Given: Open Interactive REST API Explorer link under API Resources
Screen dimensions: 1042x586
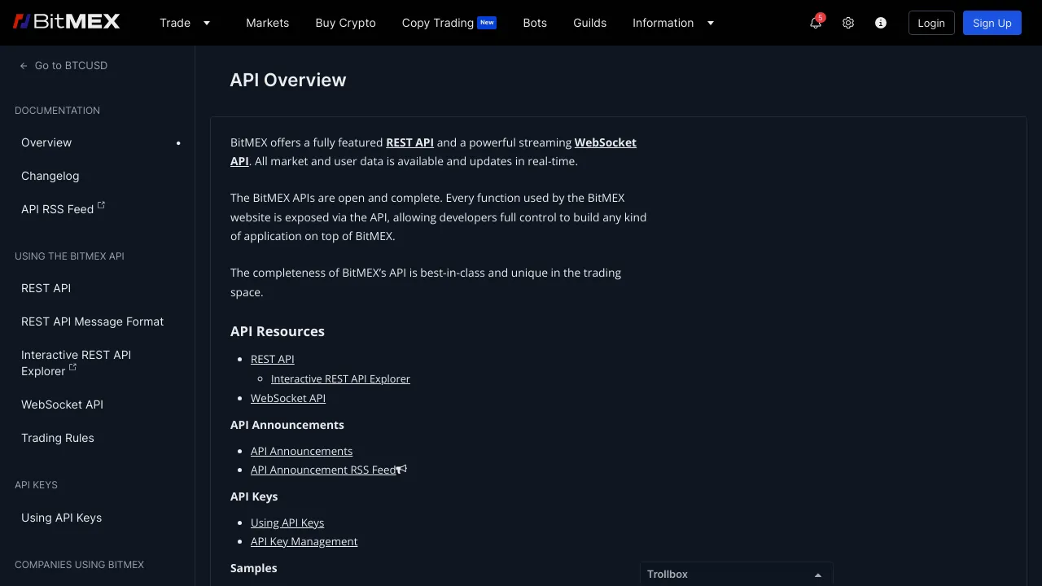Looking at the screenshot, I should point(340,378).
